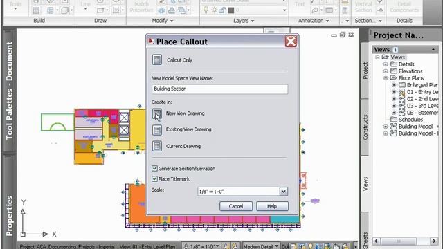The width and height of the screenshot is (443, 249).
Task: Switch to the Project tab
Action: [x=365, y=71]
